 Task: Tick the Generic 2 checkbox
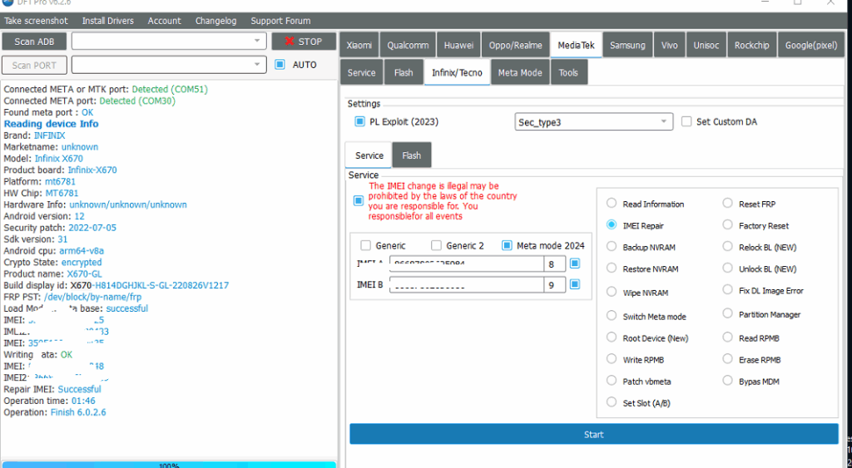437,245
